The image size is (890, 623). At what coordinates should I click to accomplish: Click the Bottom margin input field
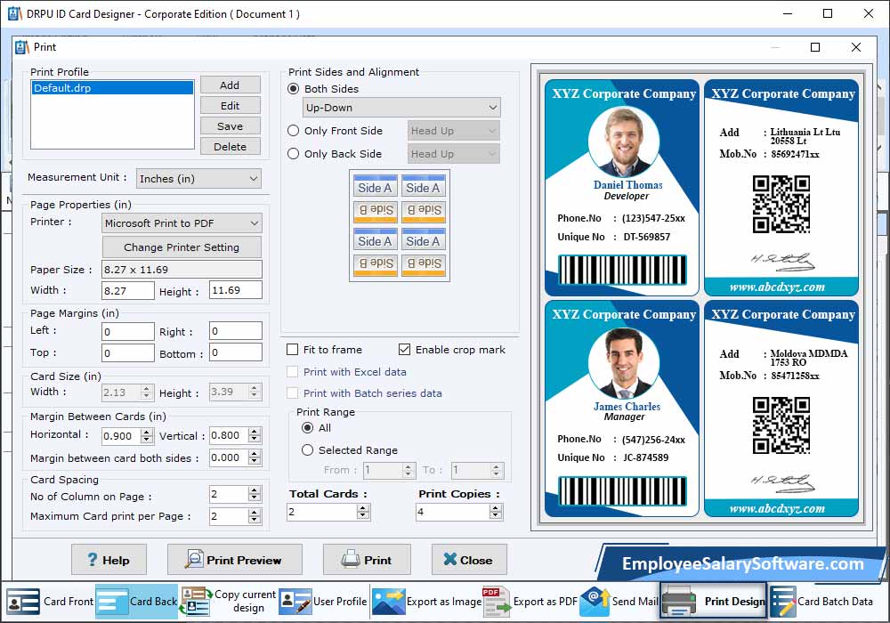coord(236,352)
